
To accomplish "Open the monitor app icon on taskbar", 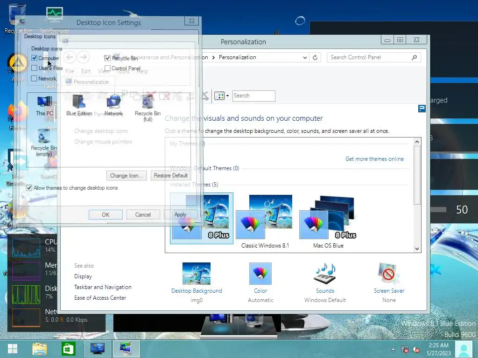I will tap(98, 349).
